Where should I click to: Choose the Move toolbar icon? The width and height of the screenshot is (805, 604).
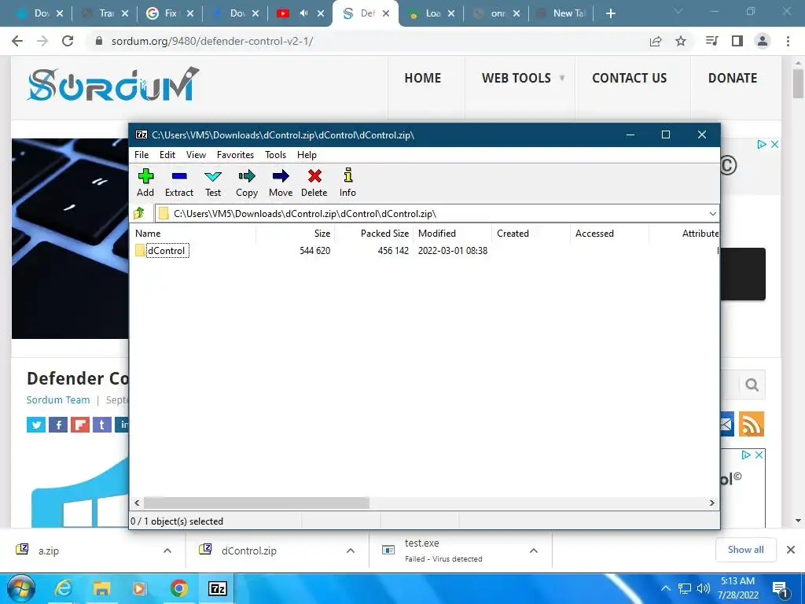click(x=281, y=182)
